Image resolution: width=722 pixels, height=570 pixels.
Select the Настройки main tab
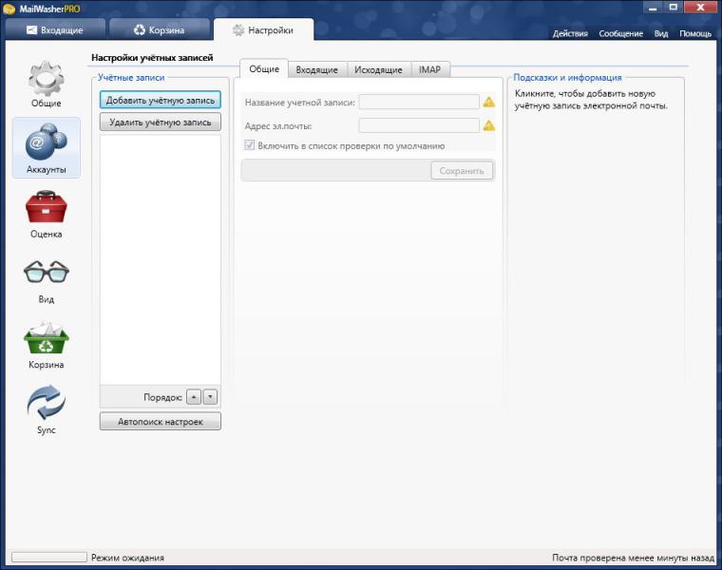(x=264, y=30)
